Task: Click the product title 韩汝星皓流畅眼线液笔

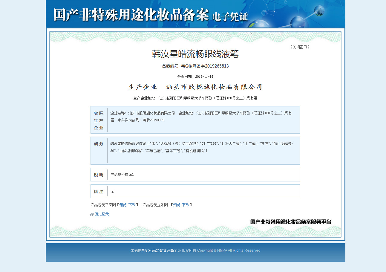Action: coord(195,54)
